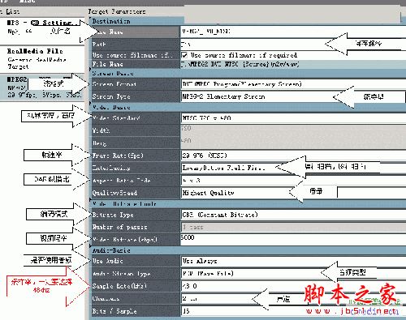Toggle the Use source filename if required checkbox
Screen dimensions: 406x320
tap(184, 55)
